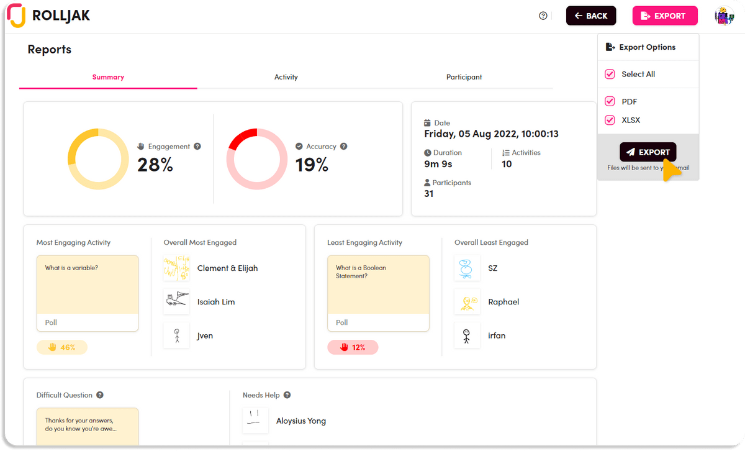The height and width of the screenshot is (451, 745).
Task: Click the name Isaiah Lim
Action: 216,302
